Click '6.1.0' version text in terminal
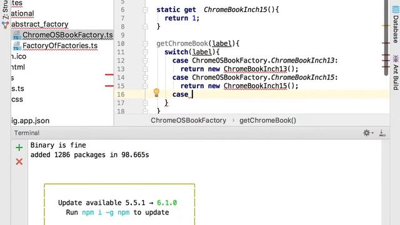Image resolution: width=400 pixels, height=225 pixels. (167, 202)
